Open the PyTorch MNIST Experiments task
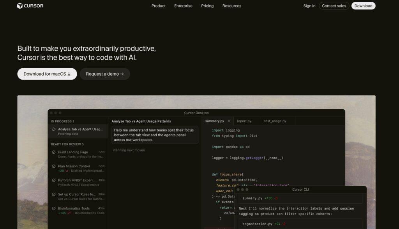399x229 pixels. [x=78, y=182]
